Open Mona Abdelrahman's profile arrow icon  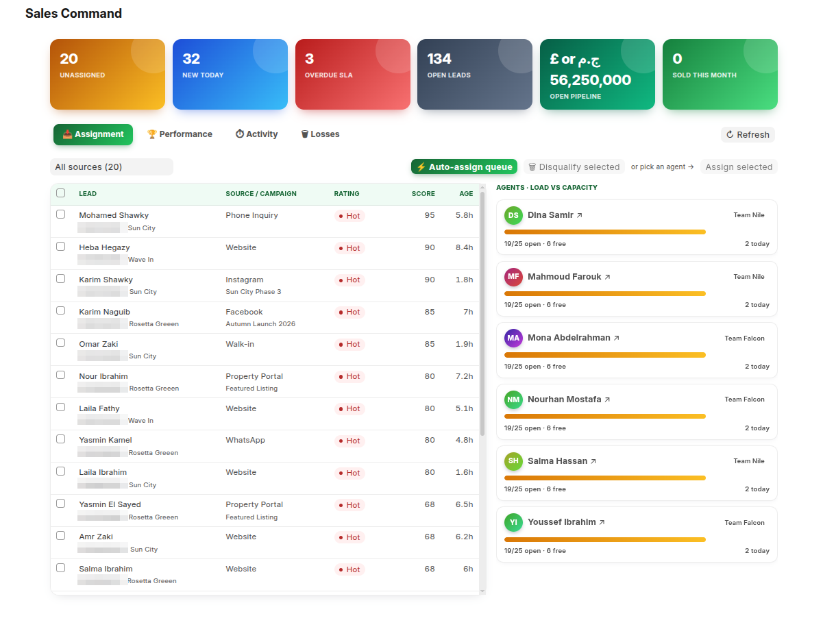tap(616, 339)
